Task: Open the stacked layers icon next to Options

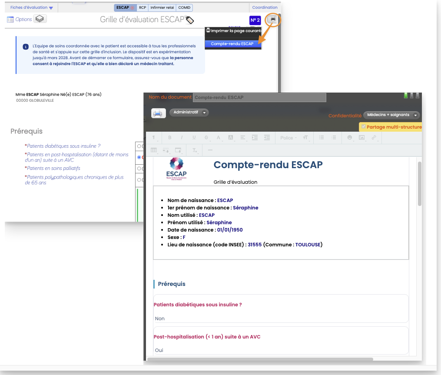Action: click(x=40, y=19)
